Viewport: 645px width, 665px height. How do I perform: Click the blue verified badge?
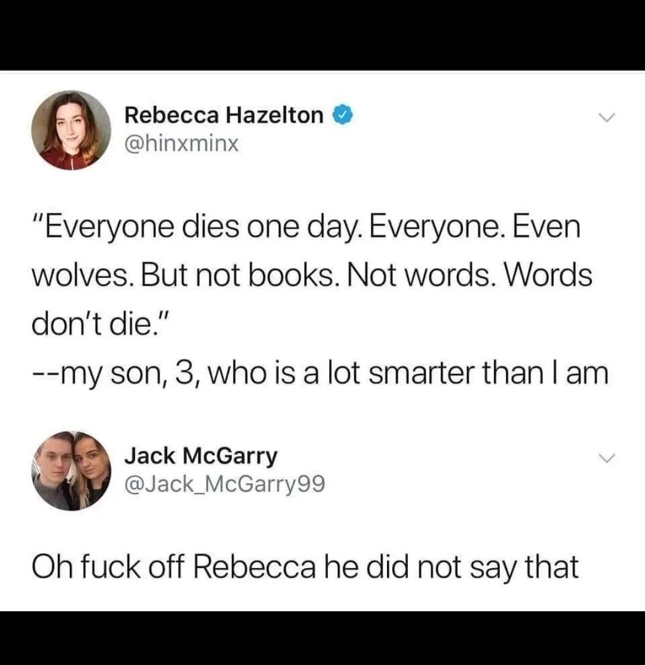[x=343, y=115]
